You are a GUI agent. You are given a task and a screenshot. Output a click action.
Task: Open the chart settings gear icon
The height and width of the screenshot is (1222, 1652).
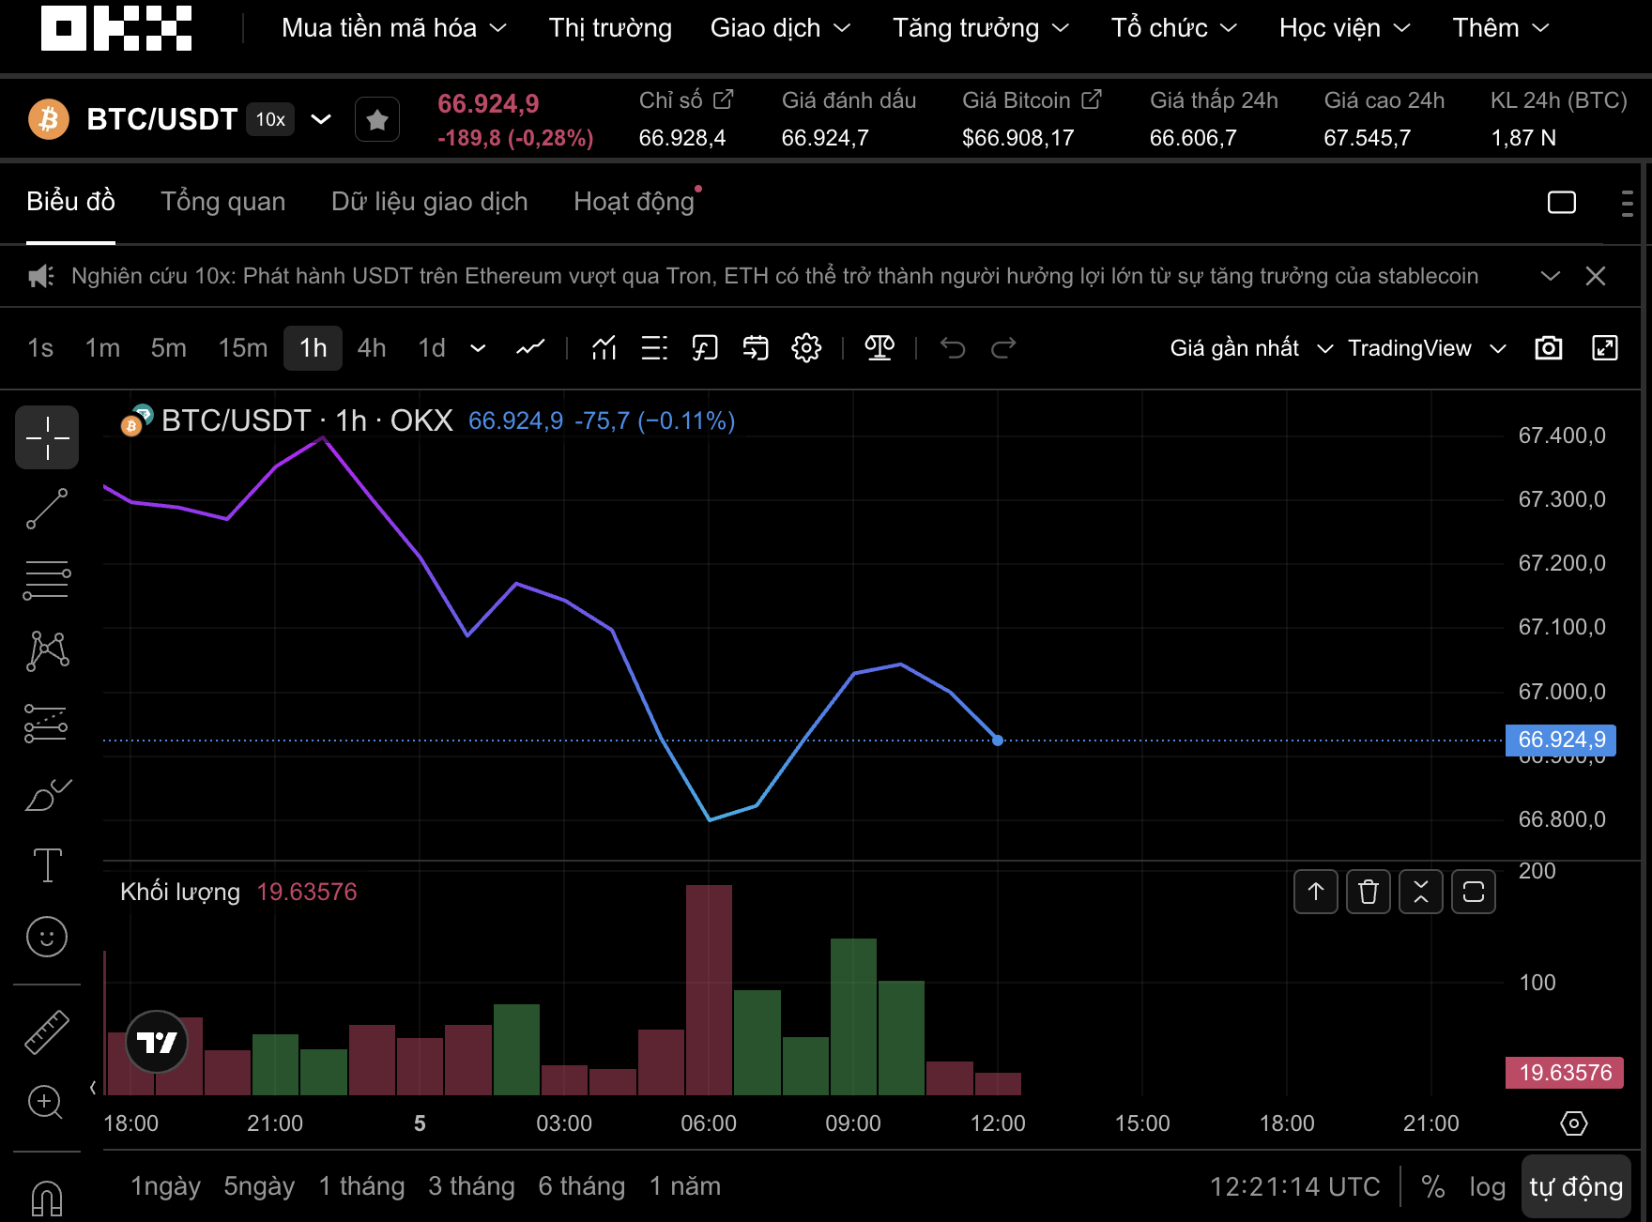(x=805, y=348)
